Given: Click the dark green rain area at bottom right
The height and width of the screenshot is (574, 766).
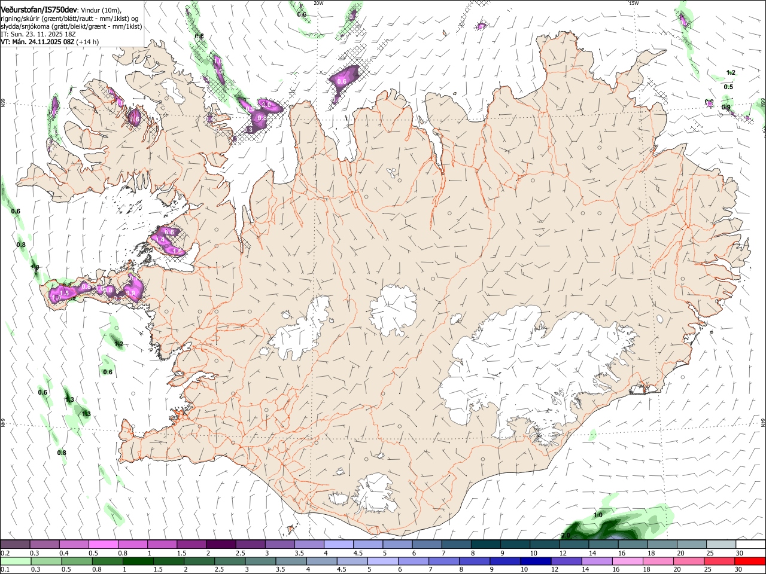Looking at the screenshot, I should 610,529.
